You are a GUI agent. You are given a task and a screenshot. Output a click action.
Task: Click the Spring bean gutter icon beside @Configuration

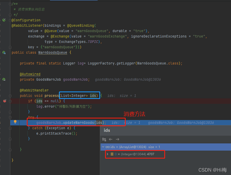(x=4, y=20)
